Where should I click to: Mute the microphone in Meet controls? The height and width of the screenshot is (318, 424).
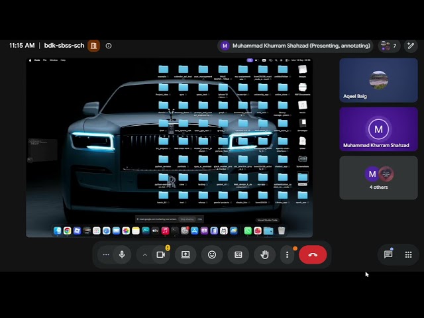point(122,254)
